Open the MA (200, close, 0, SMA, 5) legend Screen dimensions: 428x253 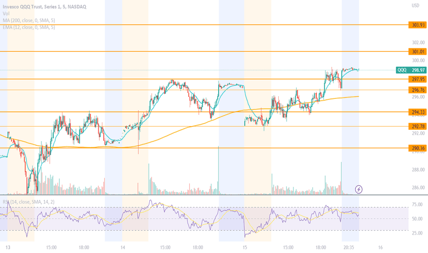29,21
